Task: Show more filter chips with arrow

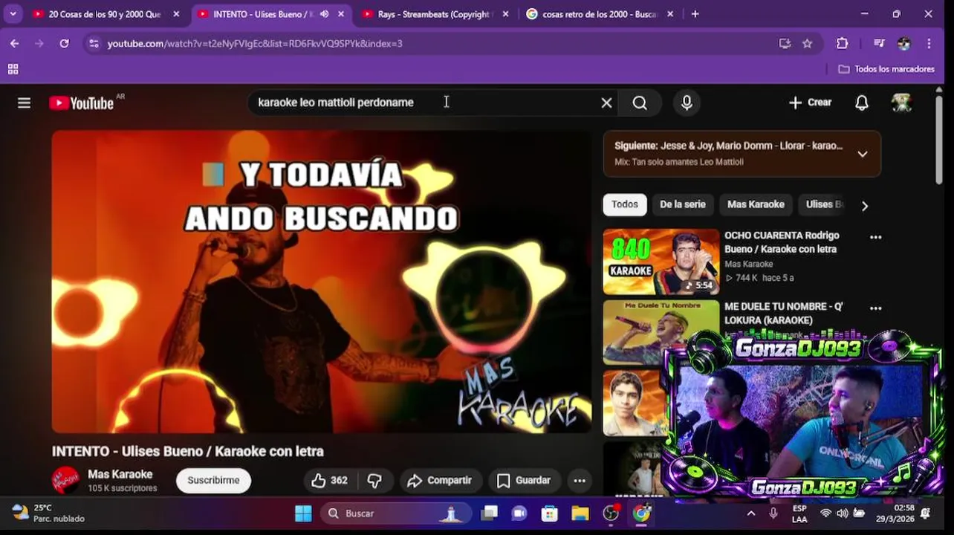Action: click(864, 206)
